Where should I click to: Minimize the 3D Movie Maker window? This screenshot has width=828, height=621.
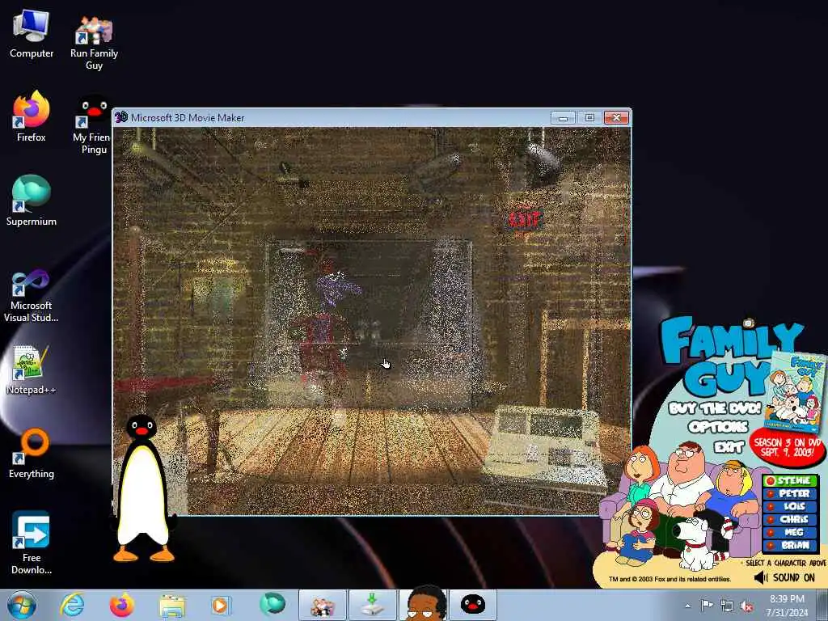click(564, 117)
